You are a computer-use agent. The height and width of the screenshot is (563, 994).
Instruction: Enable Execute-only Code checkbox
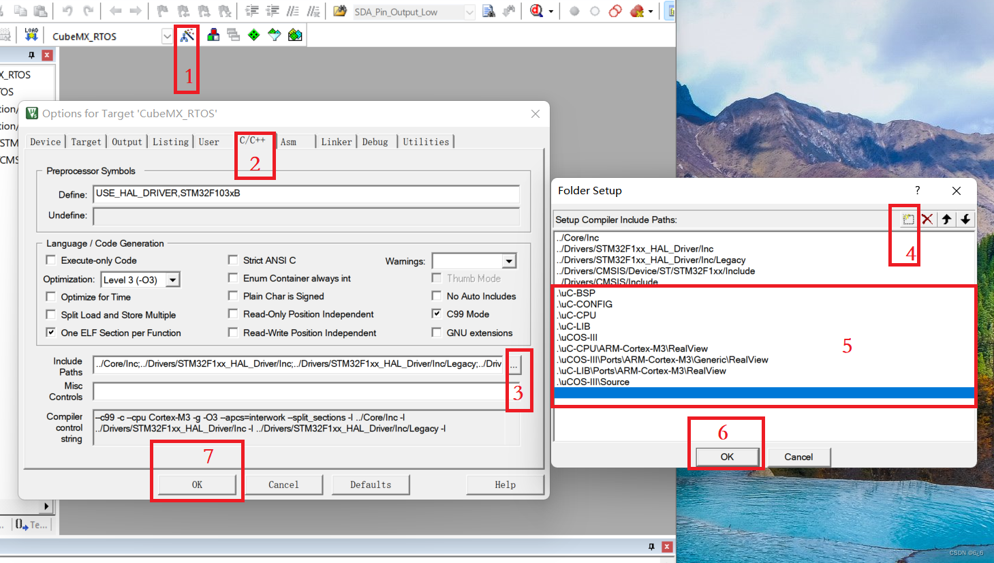50,260
